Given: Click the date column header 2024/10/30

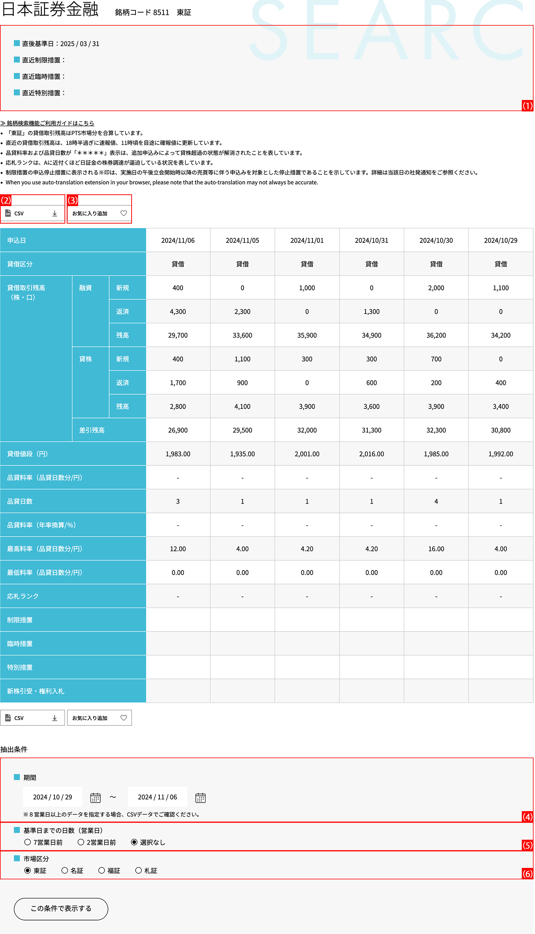Looking at the screenshot, I should click(436, 240).
